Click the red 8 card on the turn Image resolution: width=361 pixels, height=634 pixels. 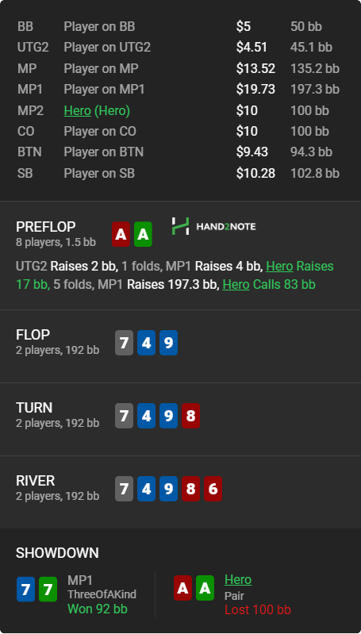[190, 416]
